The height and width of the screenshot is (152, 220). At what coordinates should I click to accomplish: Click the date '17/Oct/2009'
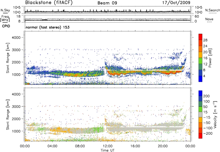[176, 3]
